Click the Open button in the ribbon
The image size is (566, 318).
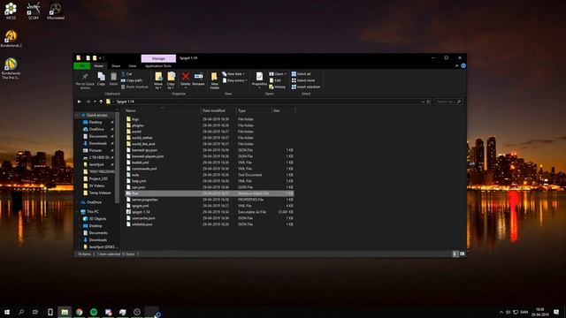[277, 74]
